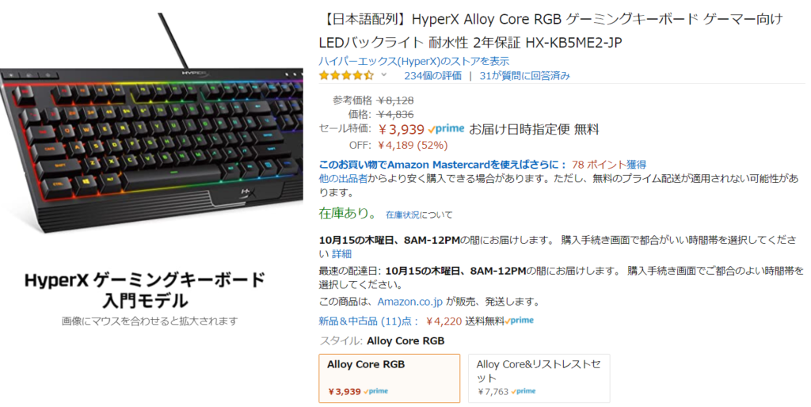Image resolution: width=811 pixels, height=407 pixels.
Task: Click the star rating icons
Action: [346, 75]
